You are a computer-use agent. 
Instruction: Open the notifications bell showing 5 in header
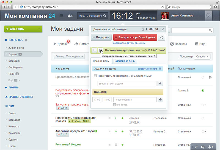pos(70,16)
